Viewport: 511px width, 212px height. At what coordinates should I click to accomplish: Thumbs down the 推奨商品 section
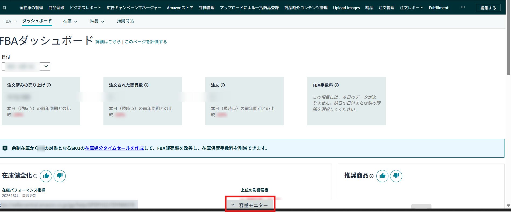396,176
